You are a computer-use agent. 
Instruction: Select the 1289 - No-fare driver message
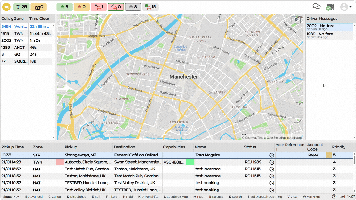click(329, 35)
